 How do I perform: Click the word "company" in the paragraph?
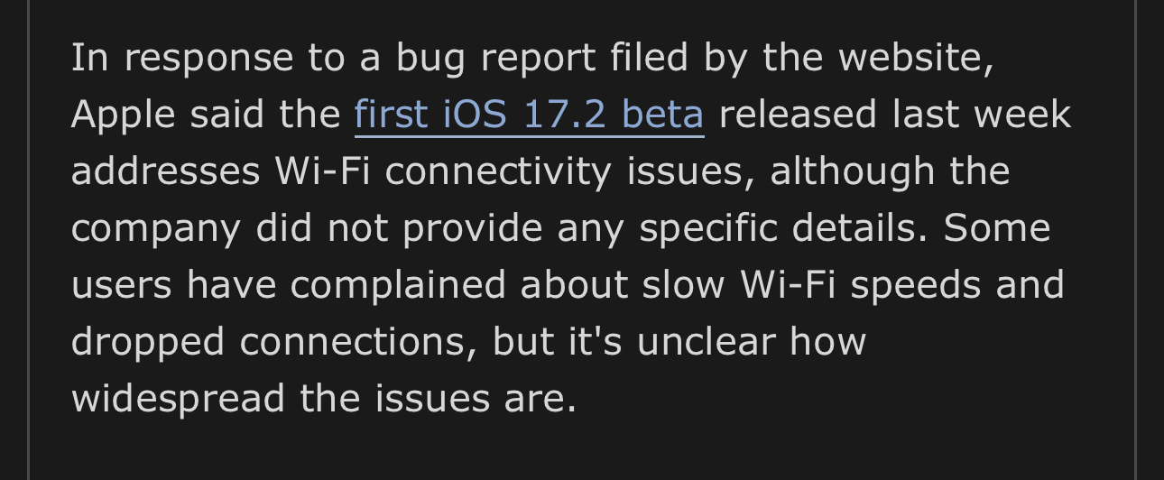[x=156, y=230]
